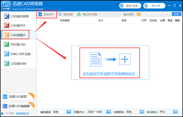Click the CAD logo icon in title bar
Image resolution: width=183 pixels, height=117 pixels.
click(x=6, y=5)
